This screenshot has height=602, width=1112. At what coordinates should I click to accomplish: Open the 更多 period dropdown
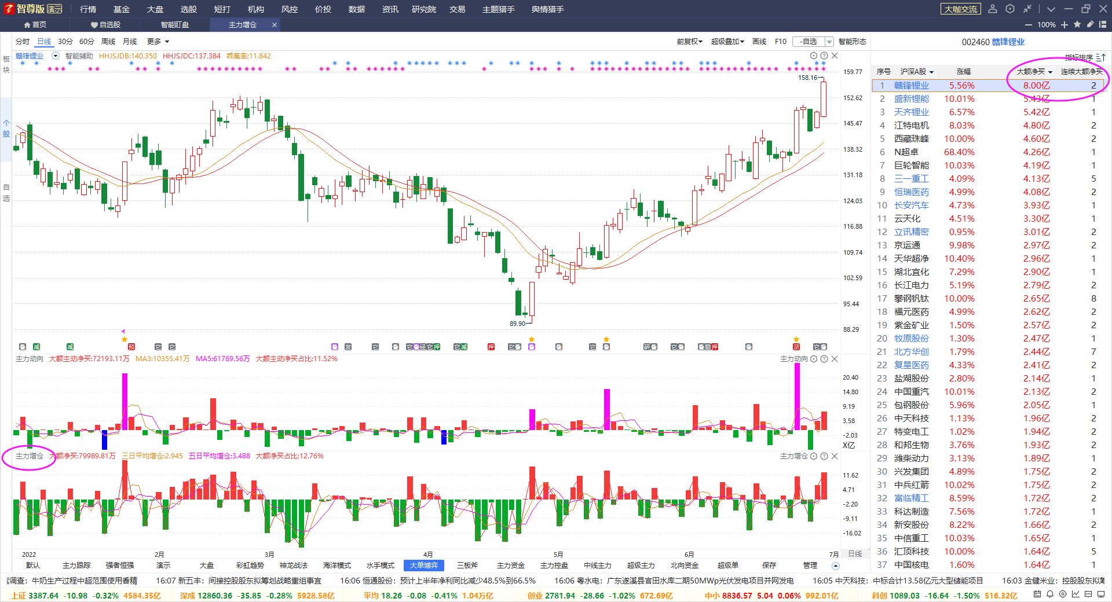tap(158, 42)
